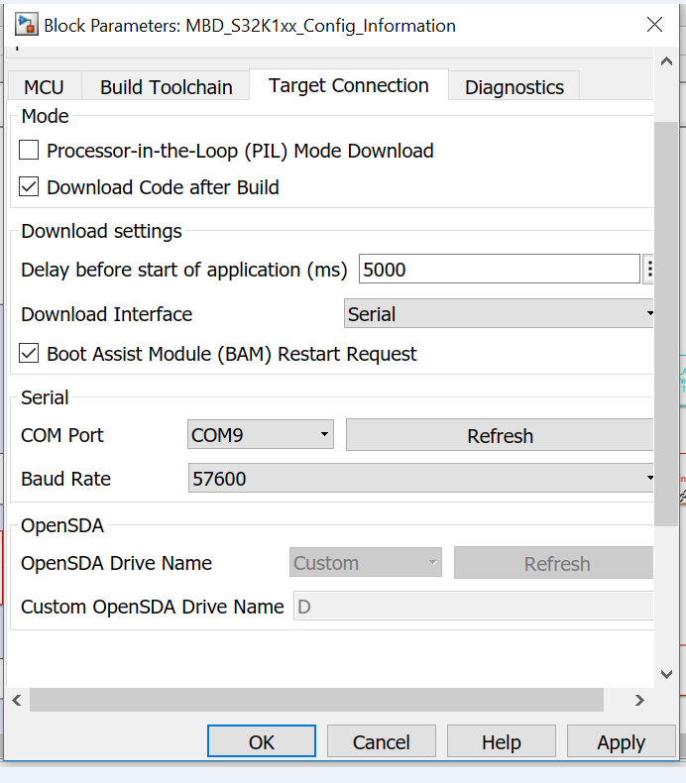Open the Download Interface dropdown
This screenshot has height=783, width=686.
[x=499, y=314]
